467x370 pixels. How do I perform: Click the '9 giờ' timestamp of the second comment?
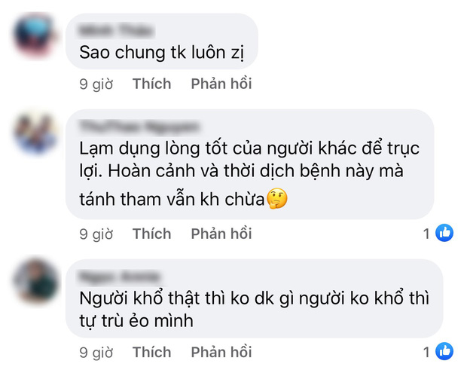96,234
